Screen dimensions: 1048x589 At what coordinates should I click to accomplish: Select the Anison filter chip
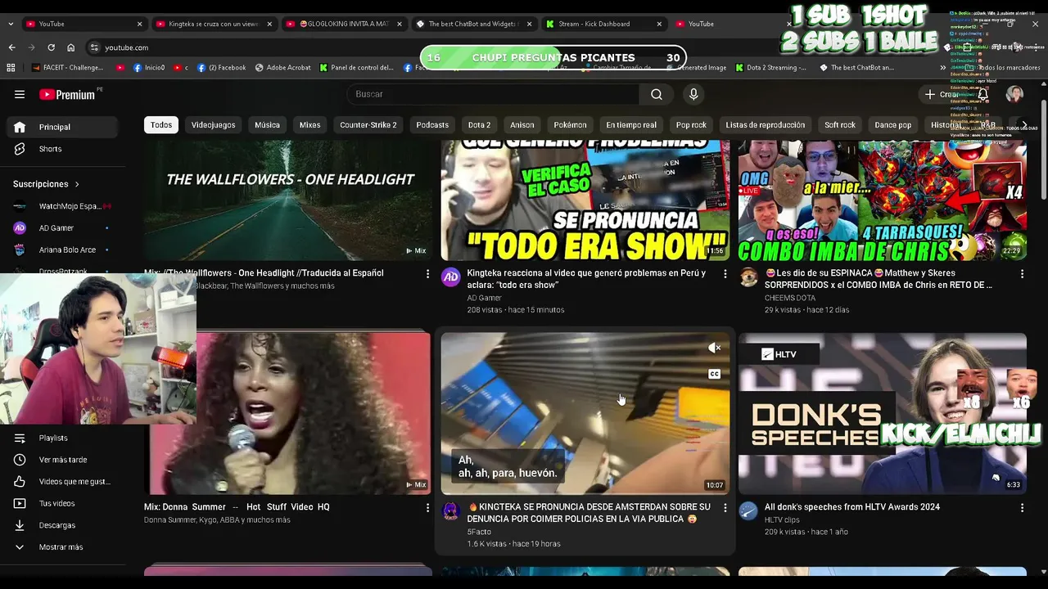point(522,125)
